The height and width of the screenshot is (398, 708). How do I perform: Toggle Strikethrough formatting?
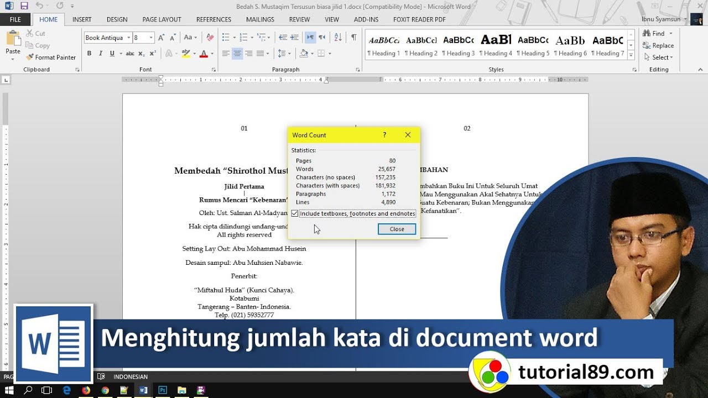[x=130, y=54]
